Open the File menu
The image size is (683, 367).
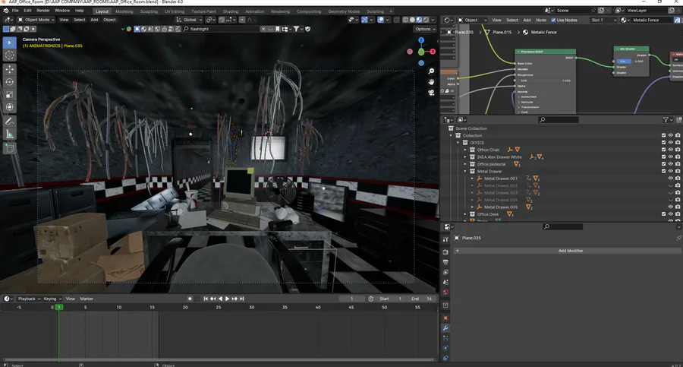(15, 11)
